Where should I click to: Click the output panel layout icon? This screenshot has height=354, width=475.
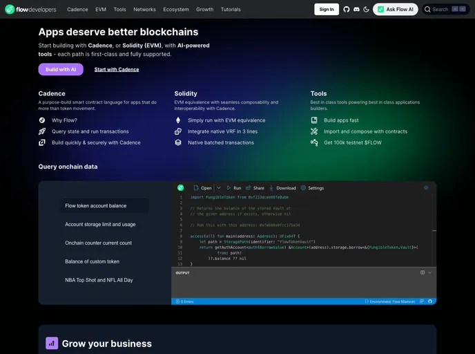(x=423, y=272)
